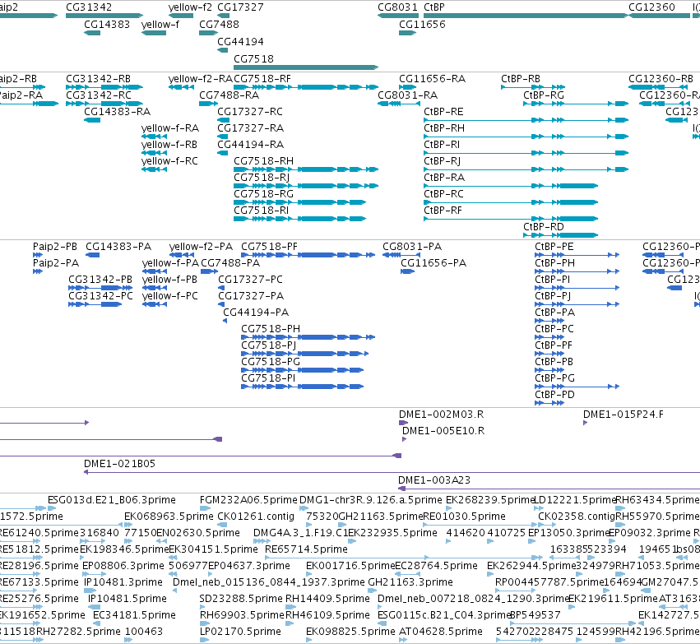Select transcript CG14383-RA
This screenshot has height=644, width=700.
(x=118, y=112)
